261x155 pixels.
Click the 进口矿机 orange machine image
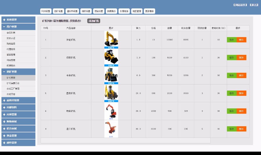tap(111, 129)
